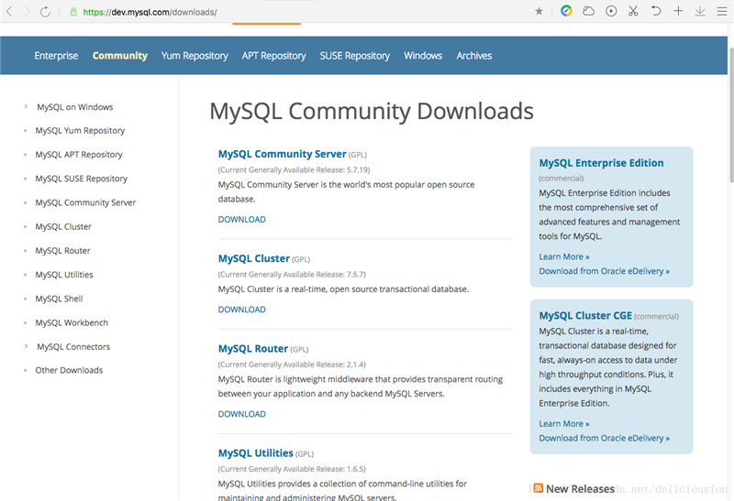This screenshot has width=734, height=501.
Task: Open the browser hamburger menu
Action: pyautogui.click(x=722, y=11)
